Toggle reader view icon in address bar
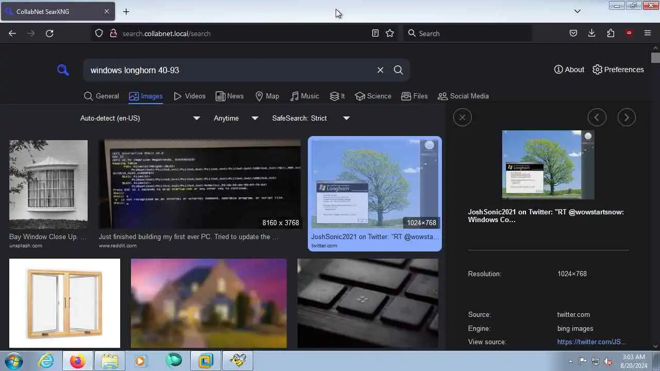 click(375, 33)
